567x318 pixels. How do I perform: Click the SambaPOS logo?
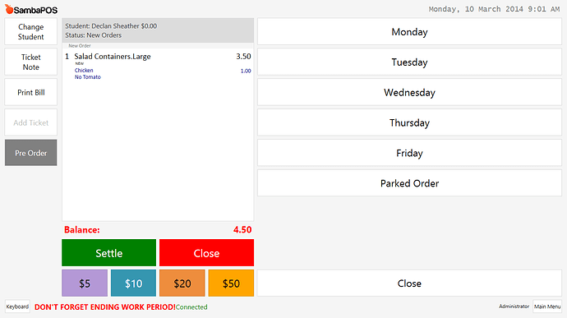[31, 9]
